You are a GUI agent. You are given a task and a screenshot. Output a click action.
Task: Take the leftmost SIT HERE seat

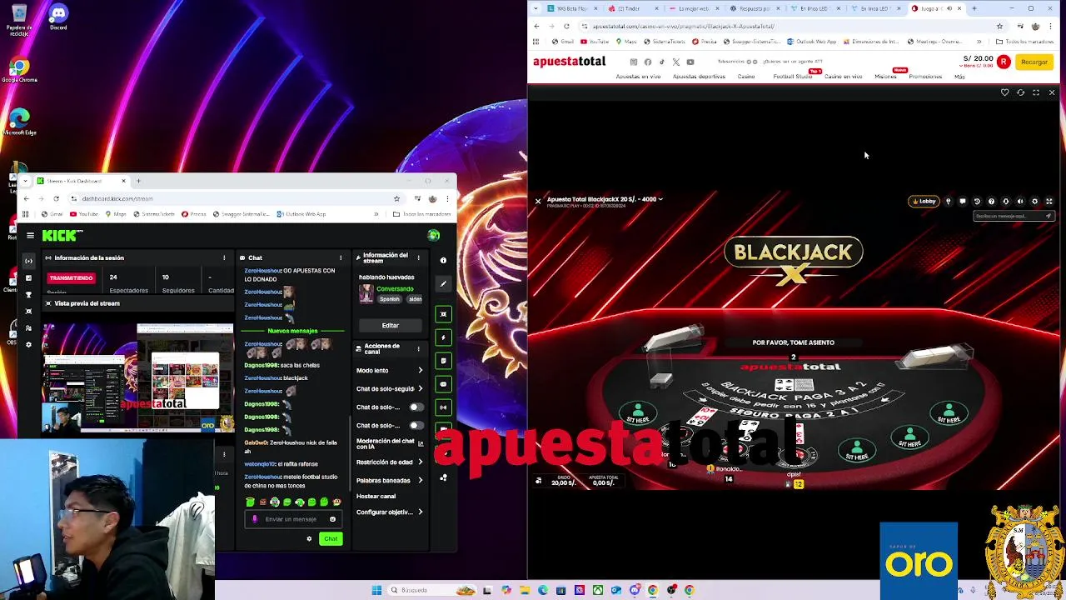tap(638, 413)
